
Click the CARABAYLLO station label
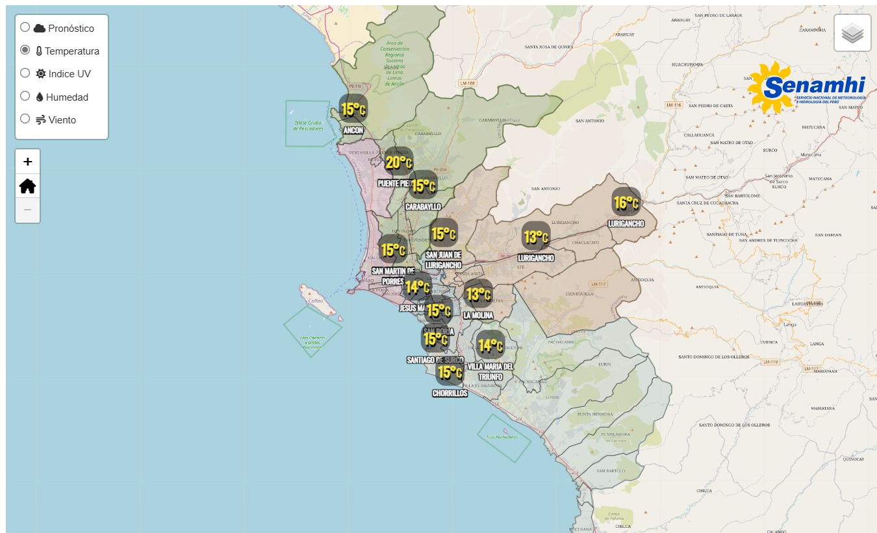coord(423,206)
